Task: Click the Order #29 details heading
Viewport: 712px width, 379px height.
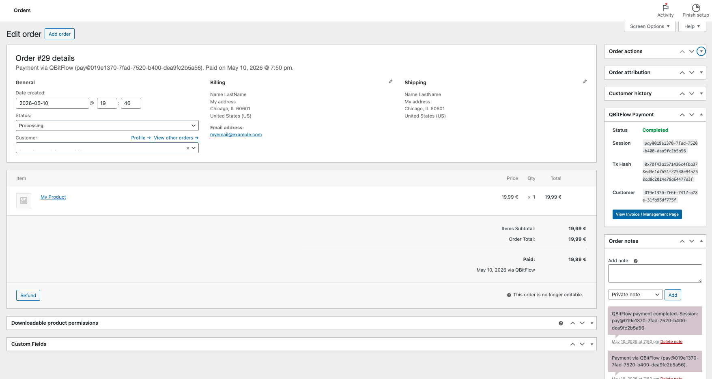Action: click(x=45, y=58)
